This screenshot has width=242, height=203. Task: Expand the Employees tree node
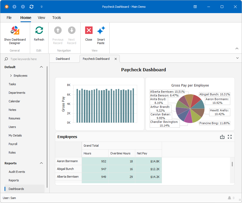11,76
